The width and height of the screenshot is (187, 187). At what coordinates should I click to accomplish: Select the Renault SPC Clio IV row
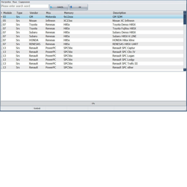point(92,52)
